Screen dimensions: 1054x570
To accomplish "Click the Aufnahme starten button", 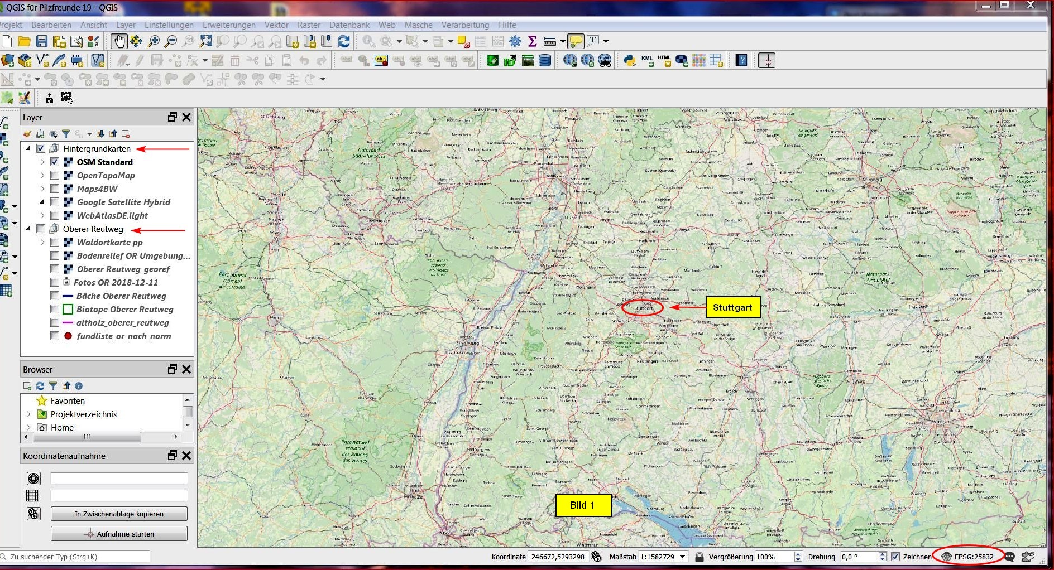I will [x=119, y=534].
